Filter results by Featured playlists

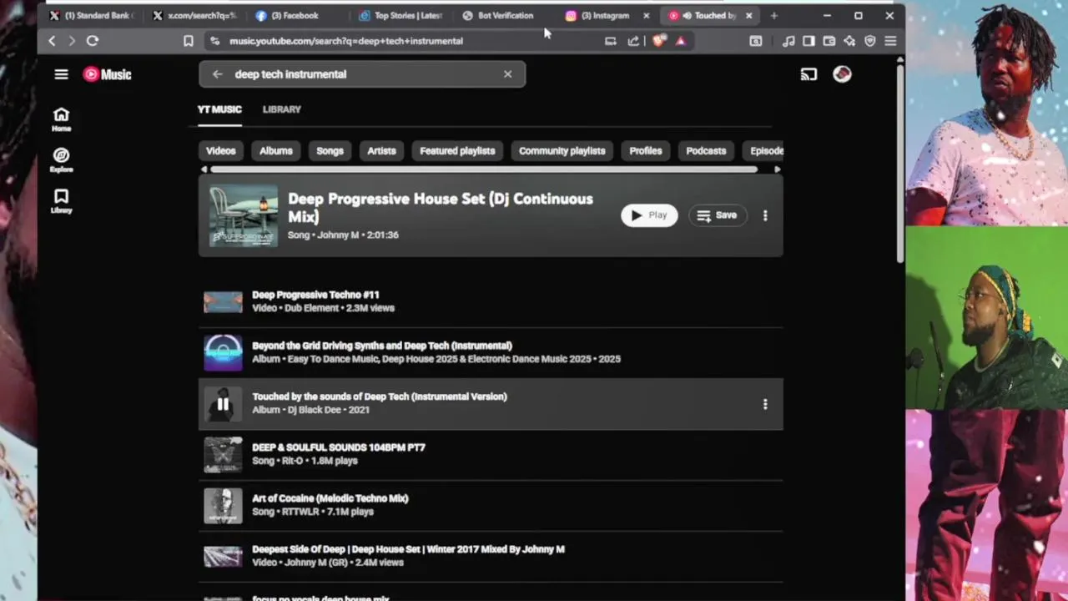pyautogui.click(x=457, y=151)
